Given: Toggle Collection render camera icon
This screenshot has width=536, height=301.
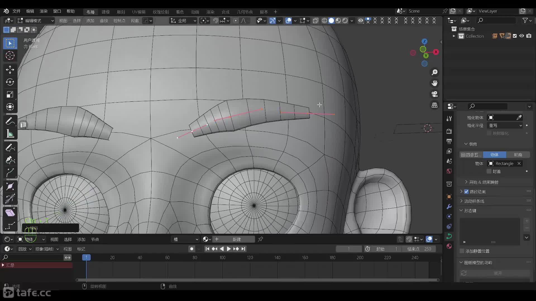Looking at the screenshot, I should [x=529, y=36].
